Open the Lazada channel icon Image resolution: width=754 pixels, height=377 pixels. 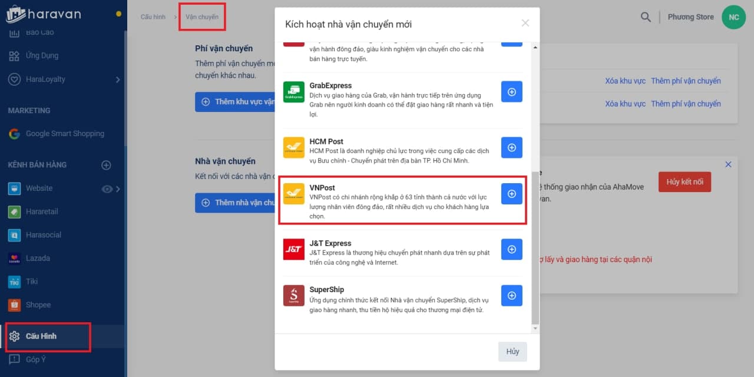(15, 258)
